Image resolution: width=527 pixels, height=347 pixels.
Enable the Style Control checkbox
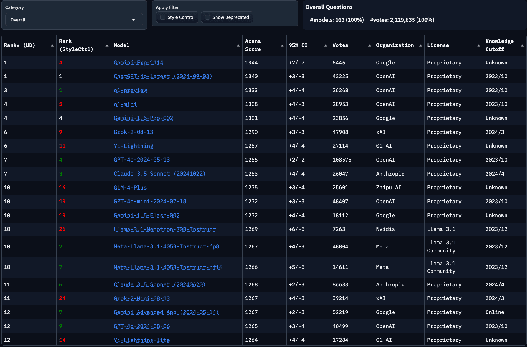(163, 17)
